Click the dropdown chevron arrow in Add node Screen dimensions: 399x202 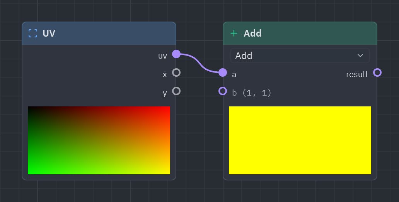tap(360, 56)
